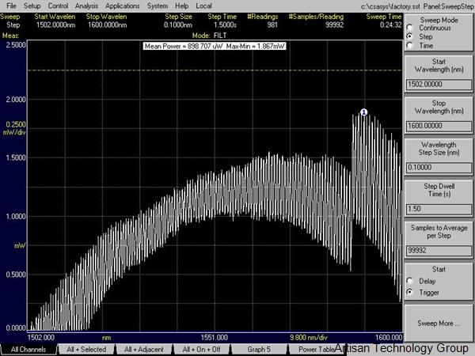Open the Setup menu
Screen dimensions: 475x356
pyautogui.click(x=32, y=6)
